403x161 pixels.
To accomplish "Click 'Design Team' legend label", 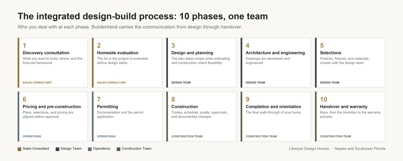I will pyautogui.click(x=71, y=149).
